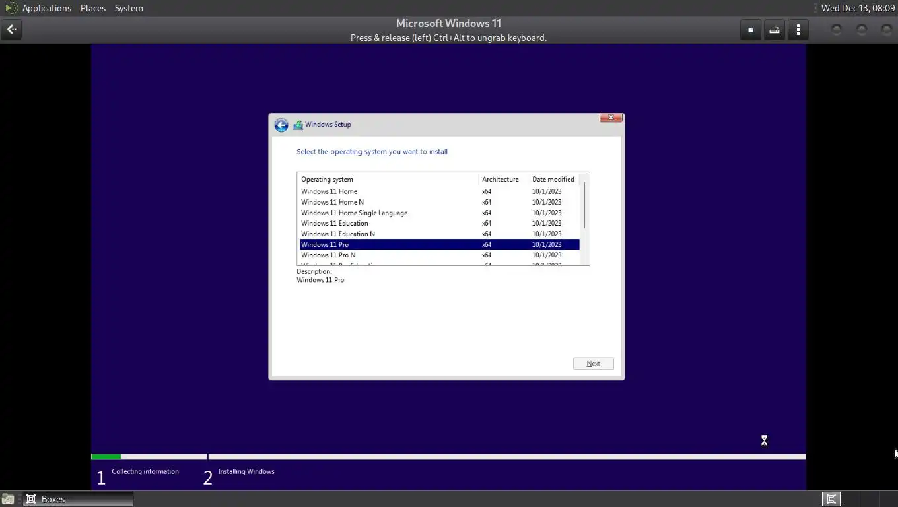Click x64 in the Windows 11 Home row
This screenshot has height=507, width=898.
[487, 191]
